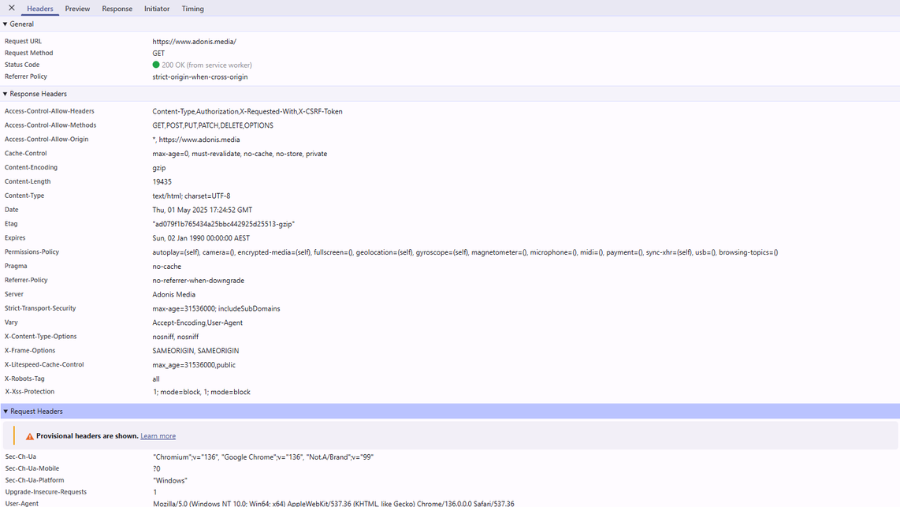Open the Response tab
The image size is (900, 507).
tap(117, 9)
